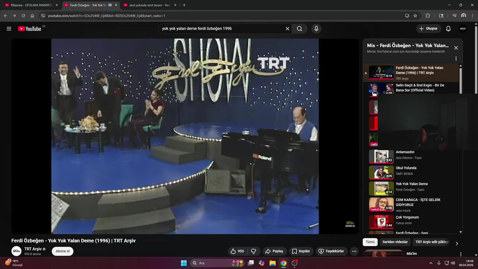Open the Oluştur create menu
This screenshot has height=269, width=478.
click(428, 28)
